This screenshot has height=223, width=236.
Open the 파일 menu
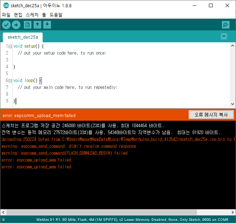6,15
